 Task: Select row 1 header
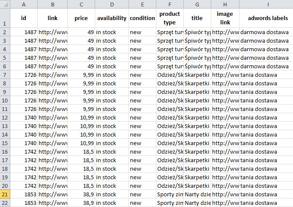click(4, 18)
